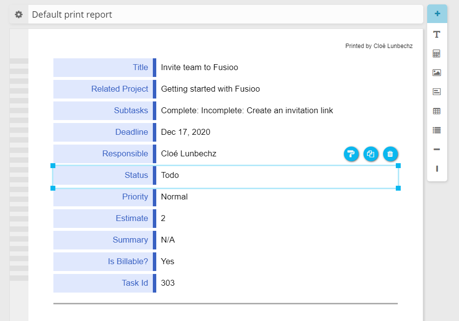Select the list element icon
The width and height of the screenshot is (459, 321).
point(437,130)
